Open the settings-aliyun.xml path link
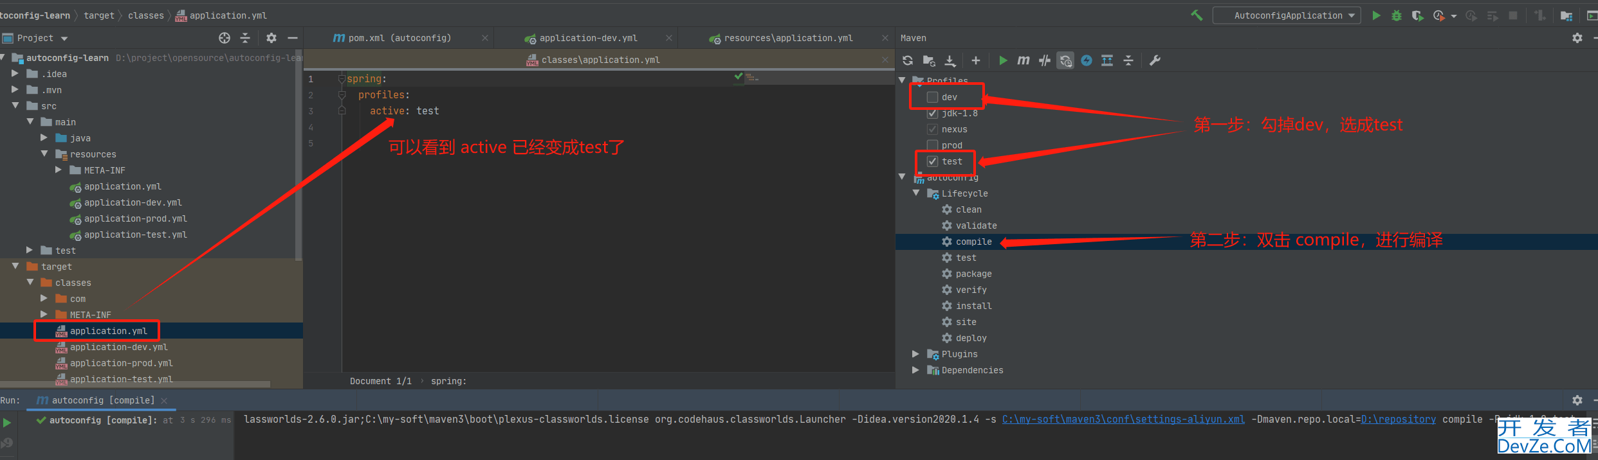Viewport: 1598px width, 460px height. (x=1123, y=420)
